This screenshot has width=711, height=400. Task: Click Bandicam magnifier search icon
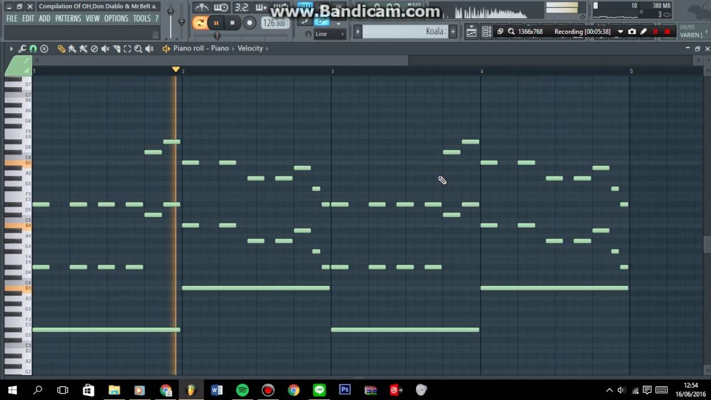coord(511,32)
